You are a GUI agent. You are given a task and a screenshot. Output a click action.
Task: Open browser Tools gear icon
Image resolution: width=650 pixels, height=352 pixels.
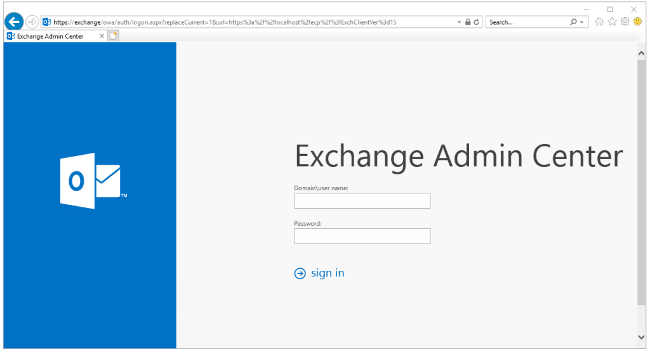click(625, 22)
